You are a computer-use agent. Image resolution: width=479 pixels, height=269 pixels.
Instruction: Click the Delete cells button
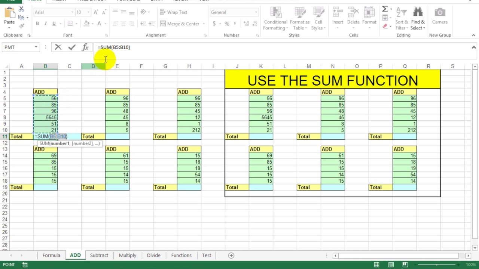tap(353, 19)
